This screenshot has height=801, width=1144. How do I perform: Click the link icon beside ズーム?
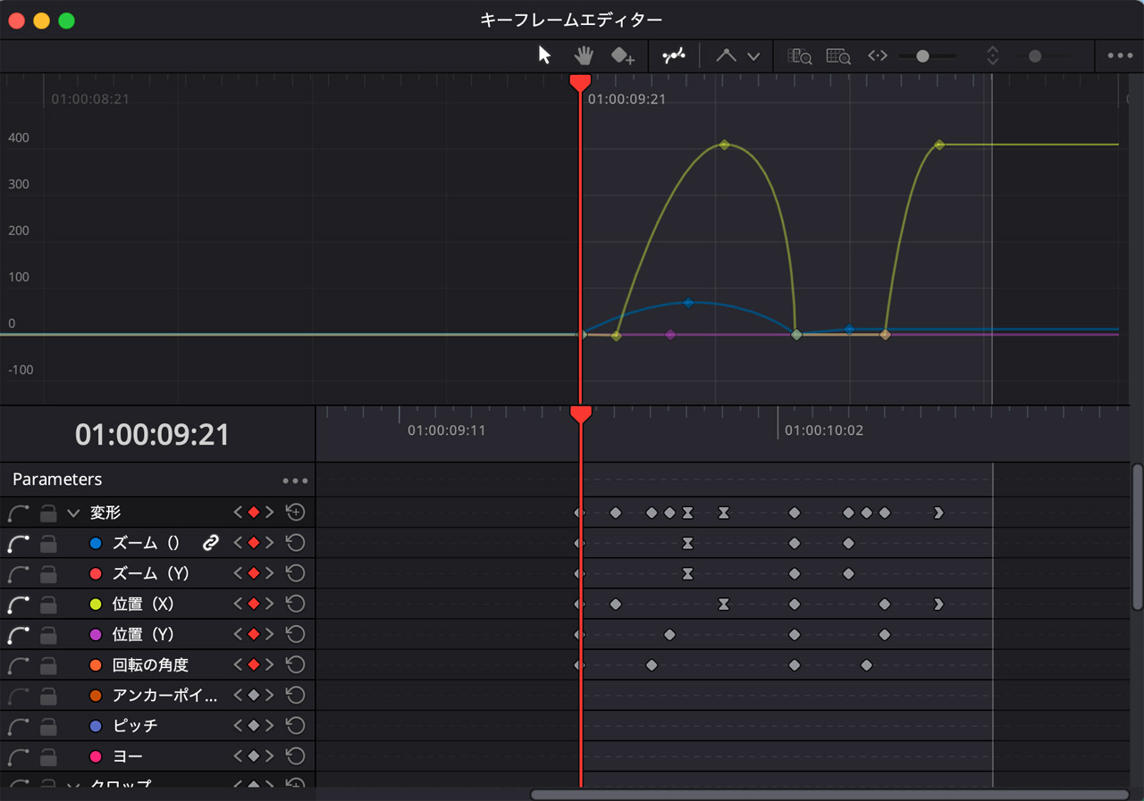[x=211, y=543]
